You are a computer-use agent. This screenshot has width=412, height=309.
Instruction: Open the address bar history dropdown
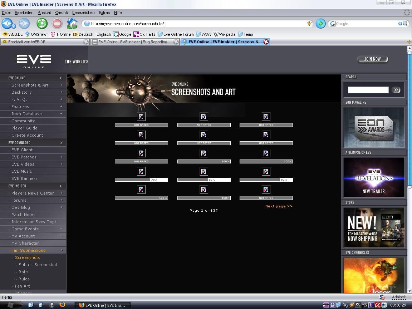309,24
